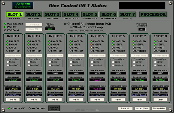Click the PCB Enabled green LED
This screenshot has height=113, width=174.
pos(5,24)
